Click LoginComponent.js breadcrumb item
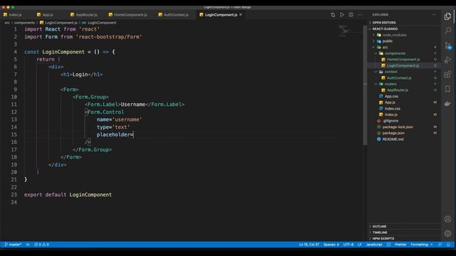The width and height of the screenshot is (456, 256). [58, 23]
